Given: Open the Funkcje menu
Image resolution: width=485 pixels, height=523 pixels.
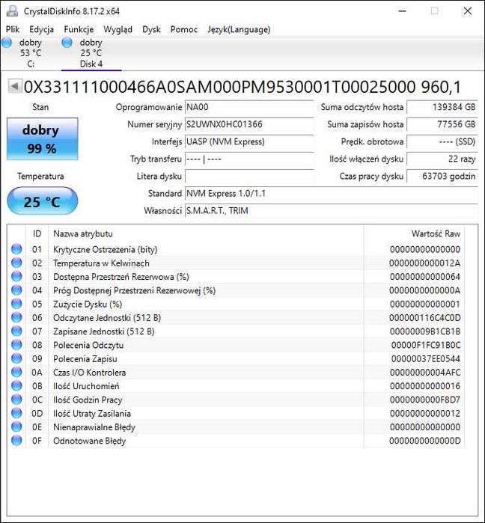Looking at the screenshot, I should [79, 29].
